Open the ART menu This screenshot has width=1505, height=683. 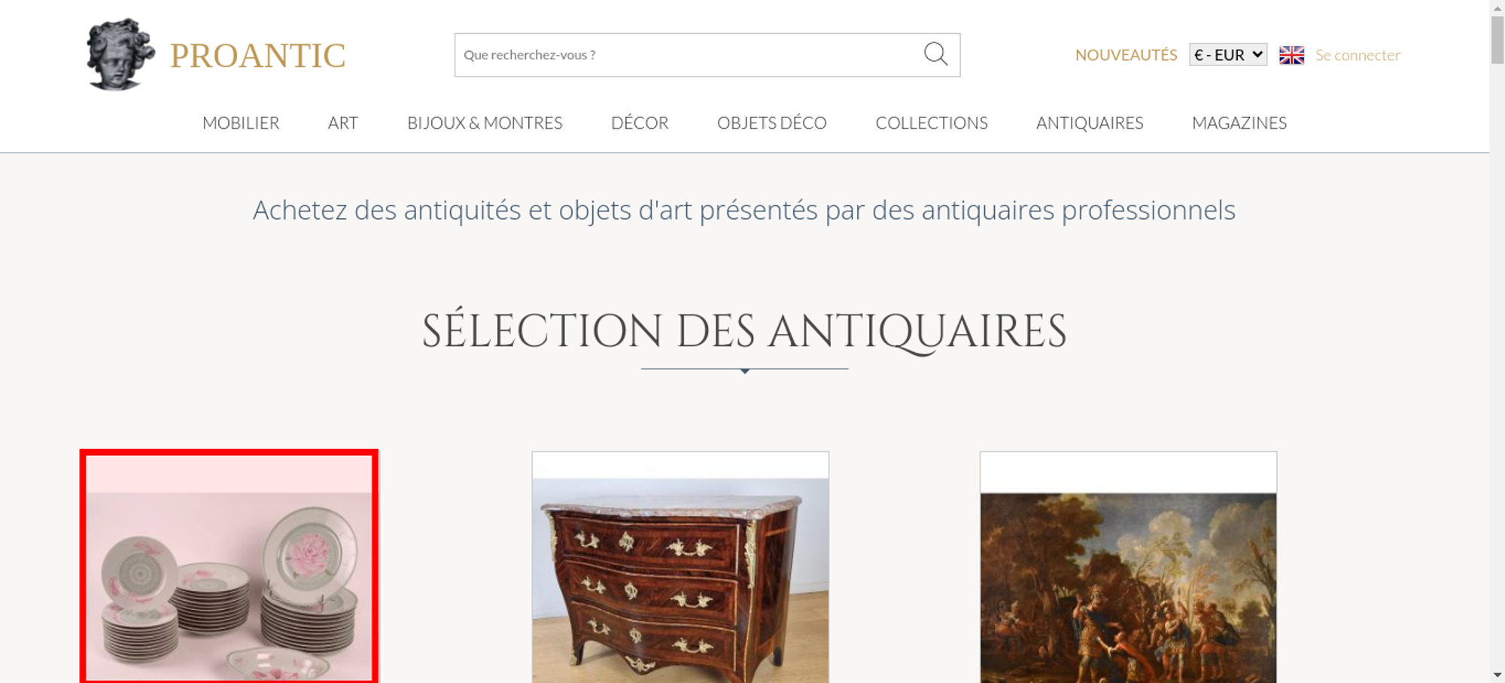pos(343,123)
